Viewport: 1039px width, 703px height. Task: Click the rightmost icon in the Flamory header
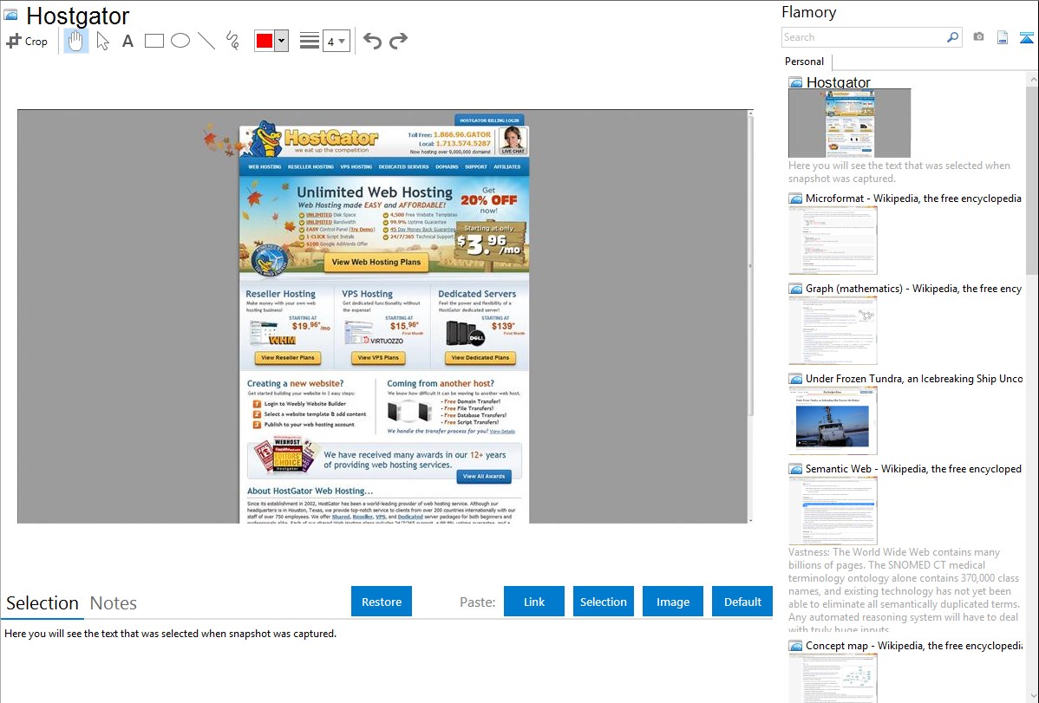1026,37
